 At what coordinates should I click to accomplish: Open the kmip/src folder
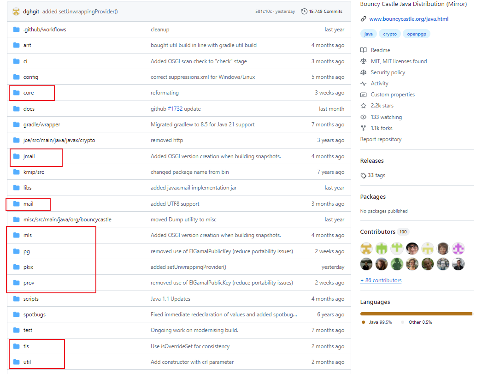34,172
